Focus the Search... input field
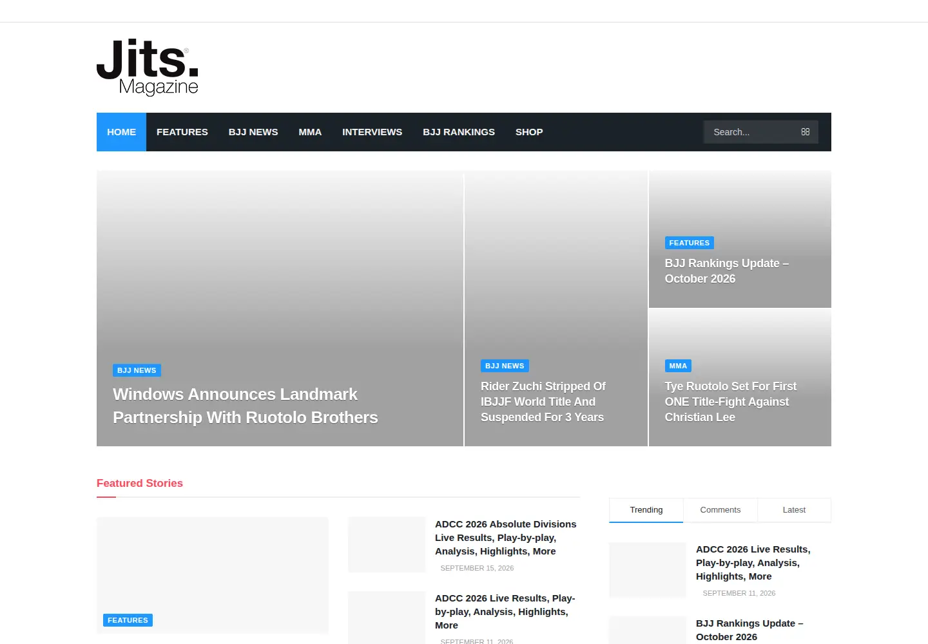928x644 pixels. 760,132
